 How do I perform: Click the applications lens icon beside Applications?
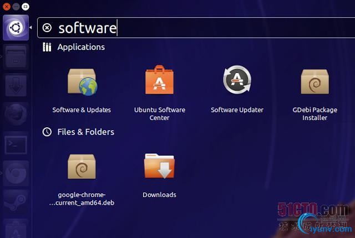(x=47, y=47)
